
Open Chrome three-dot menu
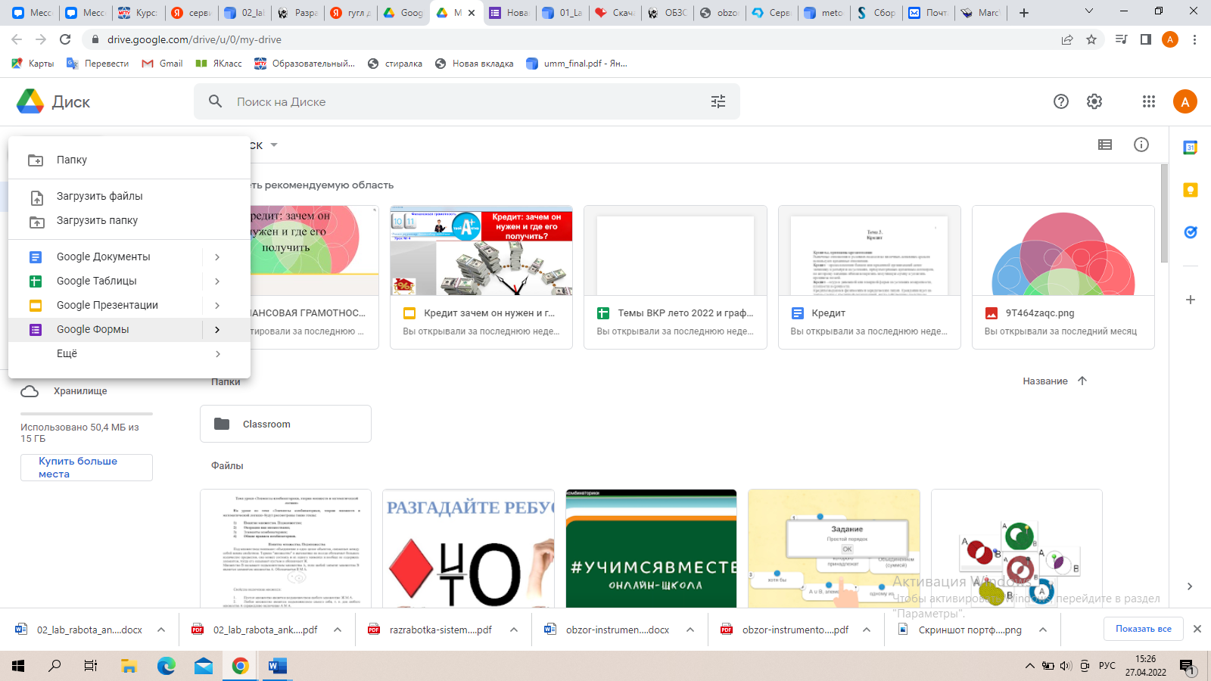click(1195, 39)
